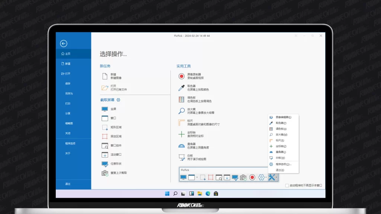
Task: Click the gear icon beside the 截取屏幕 heading
Action: (118, 100)
